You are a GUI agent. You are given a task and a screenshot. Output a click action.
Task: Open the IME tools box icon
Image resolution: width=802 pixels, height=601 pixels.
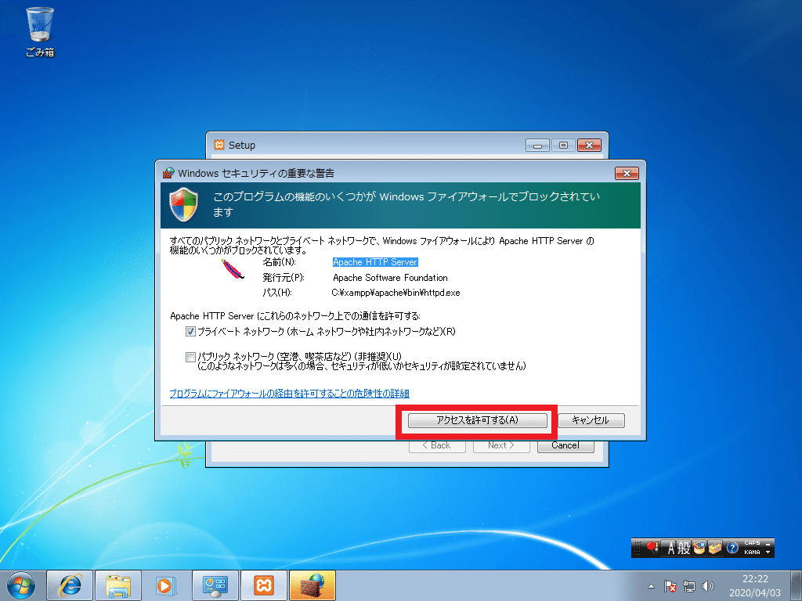714,549
